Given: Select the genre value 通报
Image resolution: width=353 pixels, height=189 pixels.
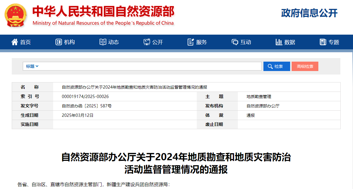Looking at the screenshot, I should click(x=251, y=115).
